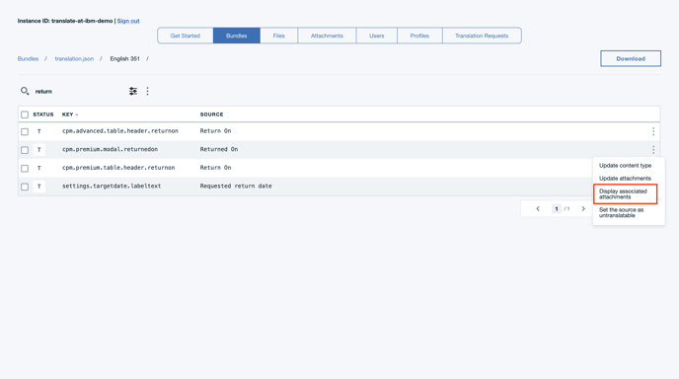This screenshot has height=379, width=679.
Task: Click key cpm.advanced.table.header.returnon
Action: point(120,131)
